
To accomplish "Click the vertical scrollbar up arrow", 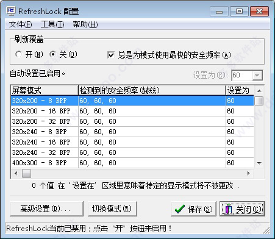I will [x=259, y=91].
